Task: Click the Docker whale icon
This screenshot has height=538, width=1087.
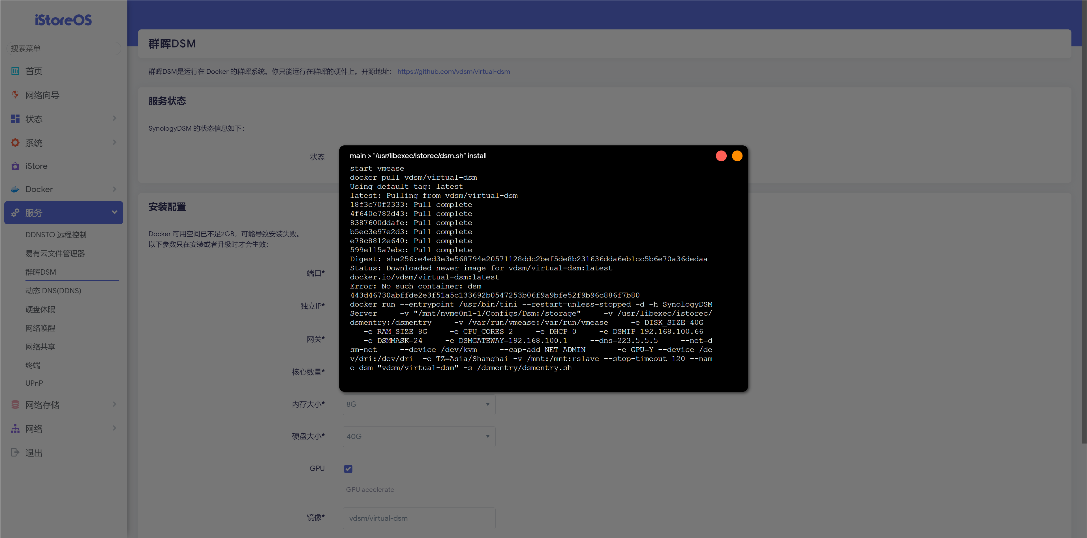Action: [15, 189]
